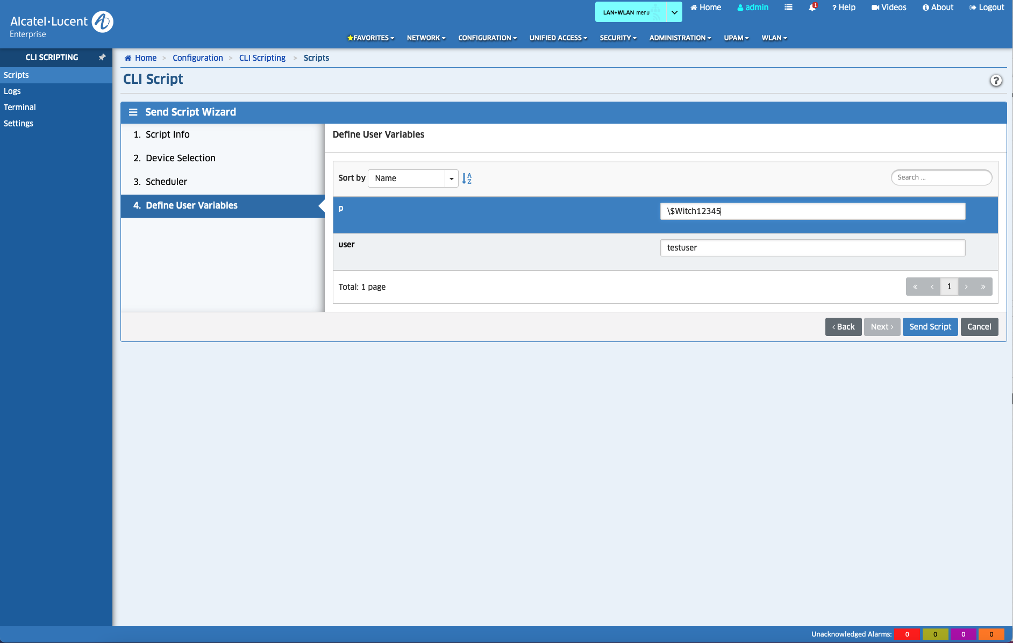This screenshot has width=1013, height=643.
Task: Click the Back button
Action: pyautogui.click(x=843, y=327)
